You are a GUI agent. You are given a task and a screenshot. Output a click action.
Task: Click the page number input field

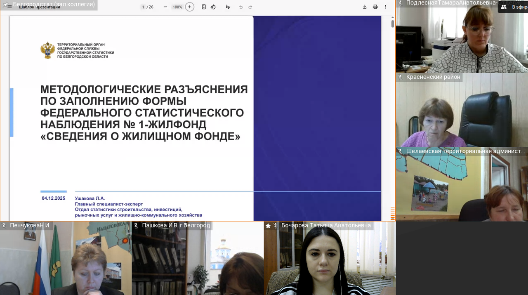[x=143, y=7]
